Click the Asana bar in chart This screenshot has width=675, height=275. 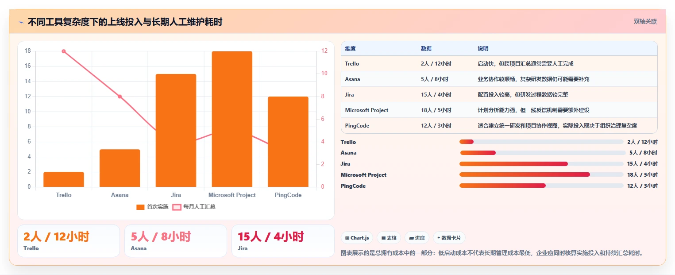tap(120, 168)
